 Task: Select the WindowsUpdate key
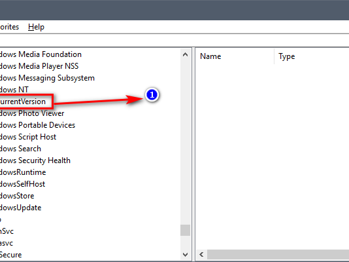coord(21,208)
